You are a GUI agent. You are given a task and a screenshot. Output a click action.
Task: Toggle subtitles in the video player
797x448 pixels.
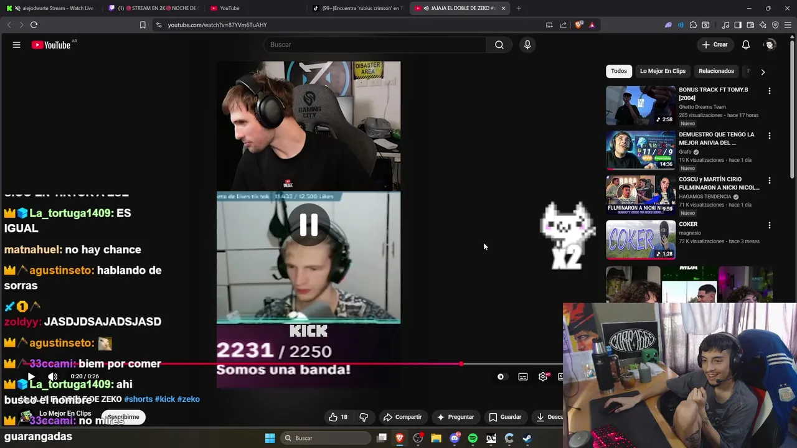pyautogui.click(x=523, y=376)
